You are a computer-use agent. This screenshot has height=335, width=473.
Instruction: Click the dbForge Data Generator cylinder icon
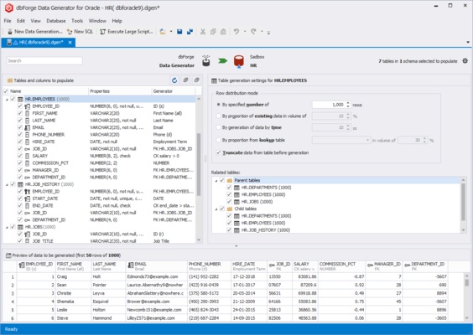tap(206, 61)
